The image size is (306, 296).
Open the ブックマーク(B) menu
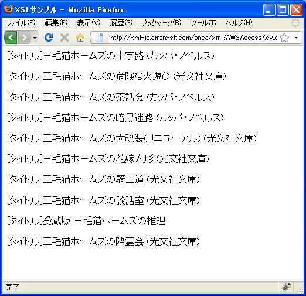(162, 23)
